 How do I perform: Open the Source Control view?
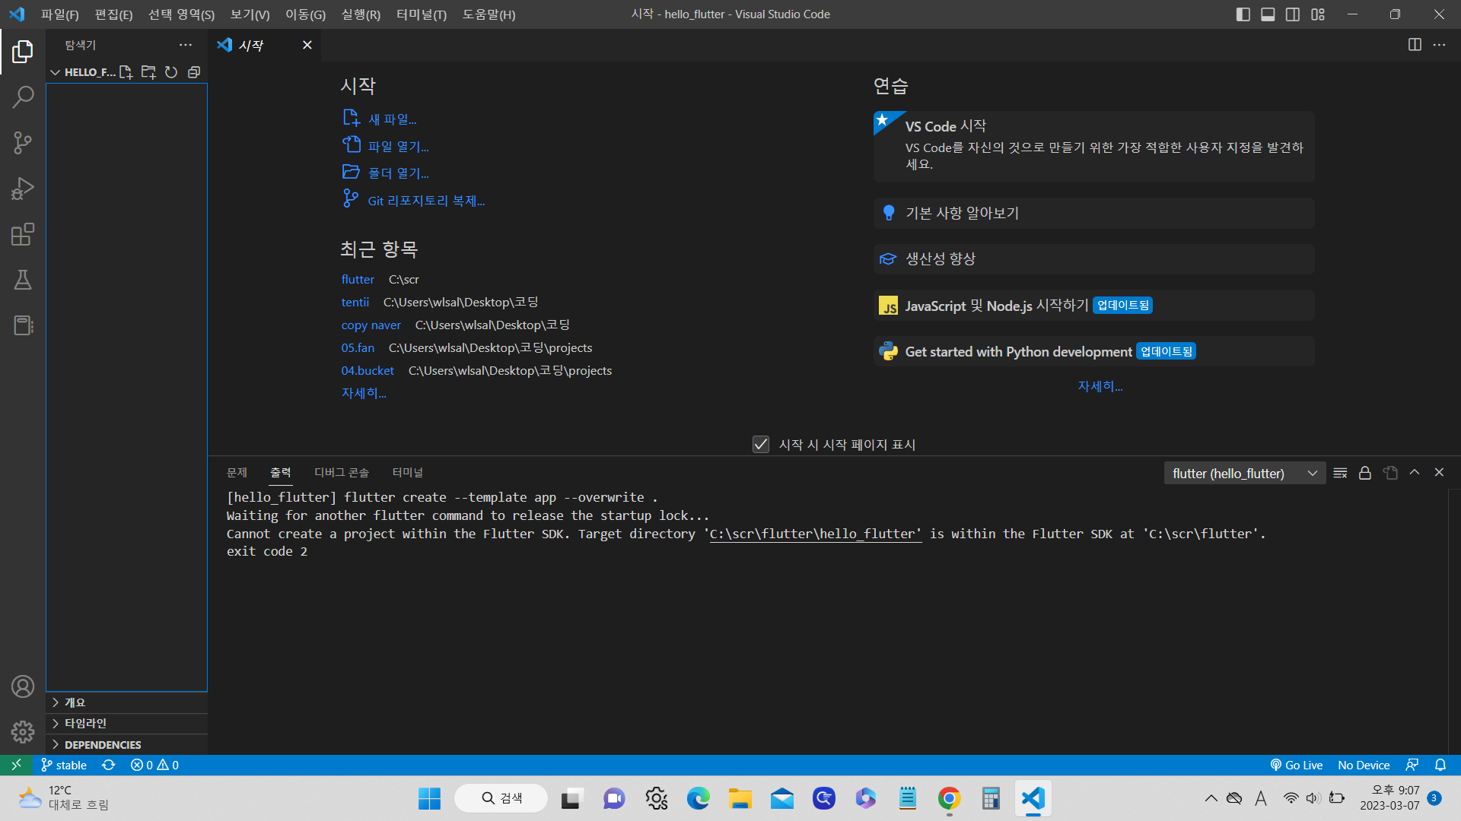(x=23, y=143)
